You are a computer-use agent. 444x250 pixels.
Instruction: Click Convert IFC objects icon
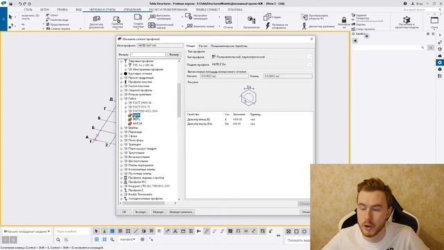pyautogui.click(x=305, y=17)
